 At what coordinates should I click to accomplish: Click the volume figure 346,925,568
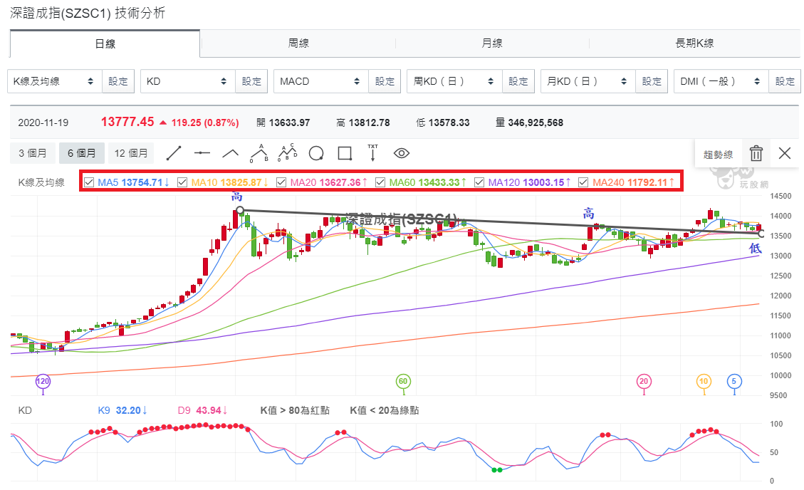coord(536,123)
